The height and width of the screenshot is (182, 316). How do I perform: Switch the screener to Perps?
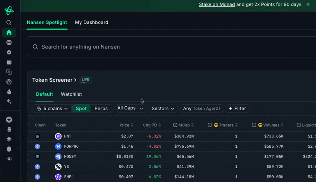(x=101, y=109)
